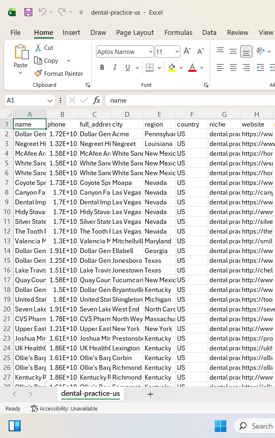The image size is (275, 438).
Task: Open underline style dropdown
Action: (138, 68)
